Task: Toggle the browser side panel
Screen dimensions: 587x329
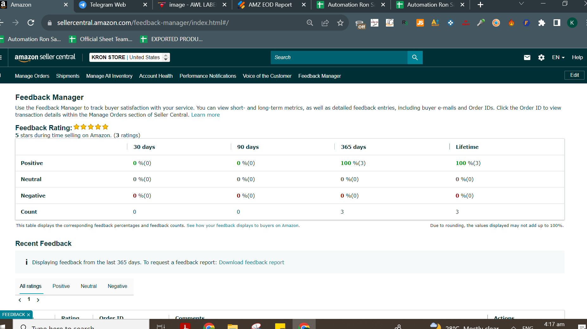Action: coord(557,23)
